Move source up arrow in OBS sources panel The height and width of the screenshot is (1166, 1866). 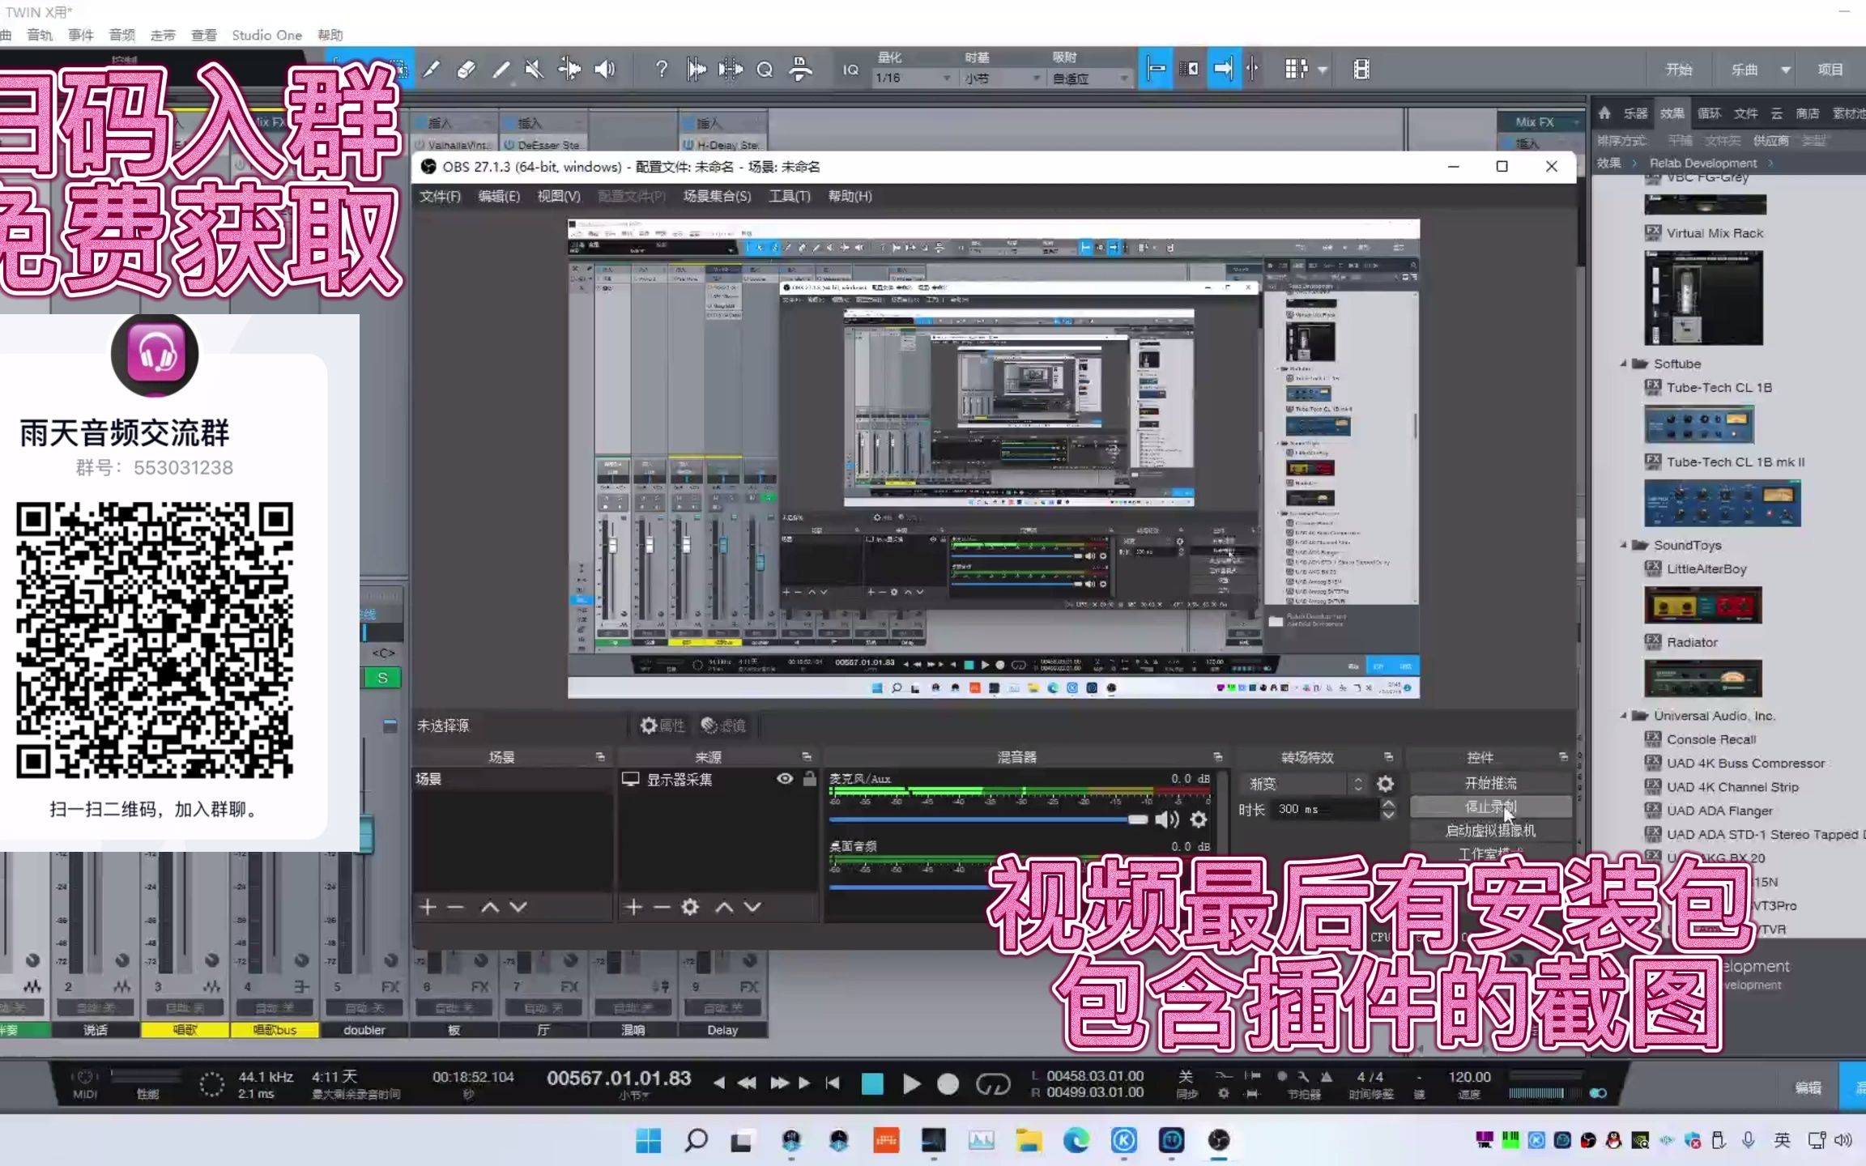pyautogui.click(x=724, y=907)
